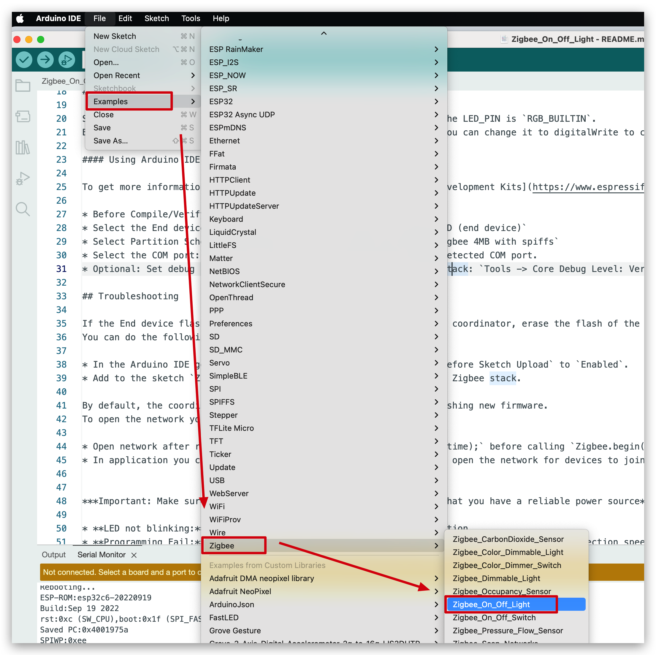The width and height of the screenshot is (656, 655).
Task: Open the Sketchbook folder sidebar icon
Action: [23, 86]
